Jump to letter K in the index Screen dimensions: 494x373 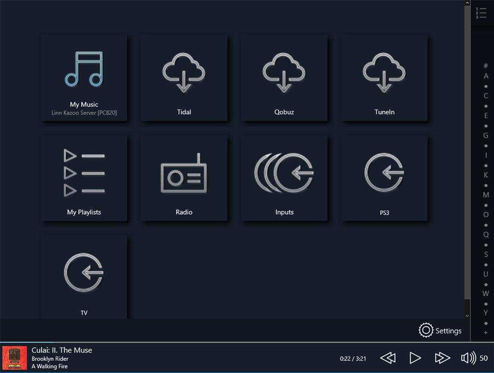click(x=486, y=175)
